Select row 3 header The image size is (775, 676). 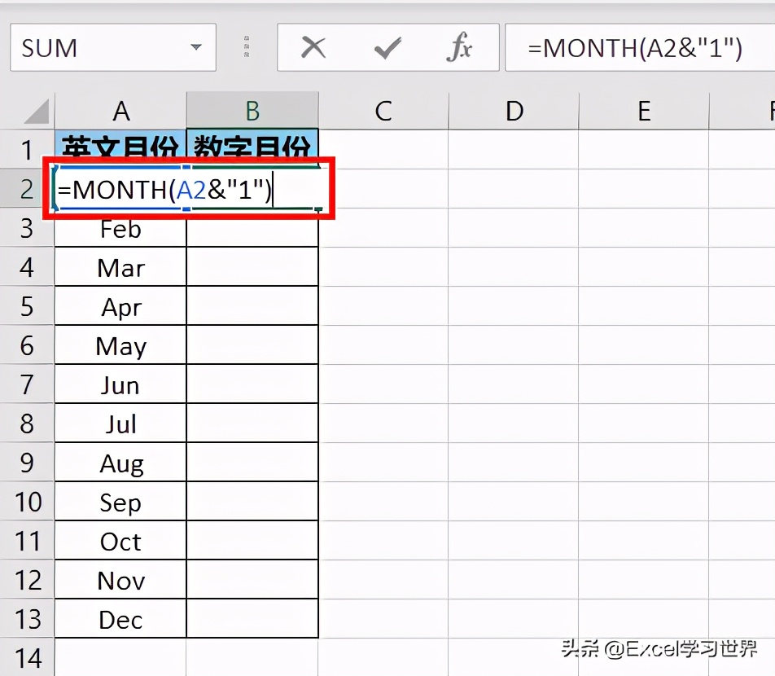coord(27,227)
